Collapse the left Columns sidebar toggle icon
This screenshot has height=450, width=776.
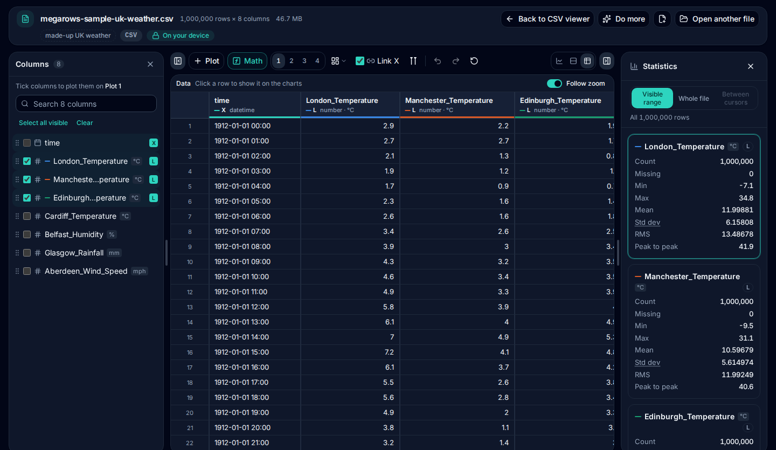pyautogui.click(x=178, y=61)
